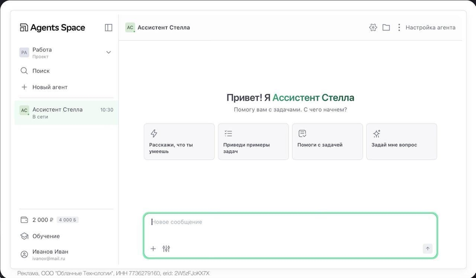Click checklist icon on second card
This screenshot has width=476, height=278.
coord(228,133)
